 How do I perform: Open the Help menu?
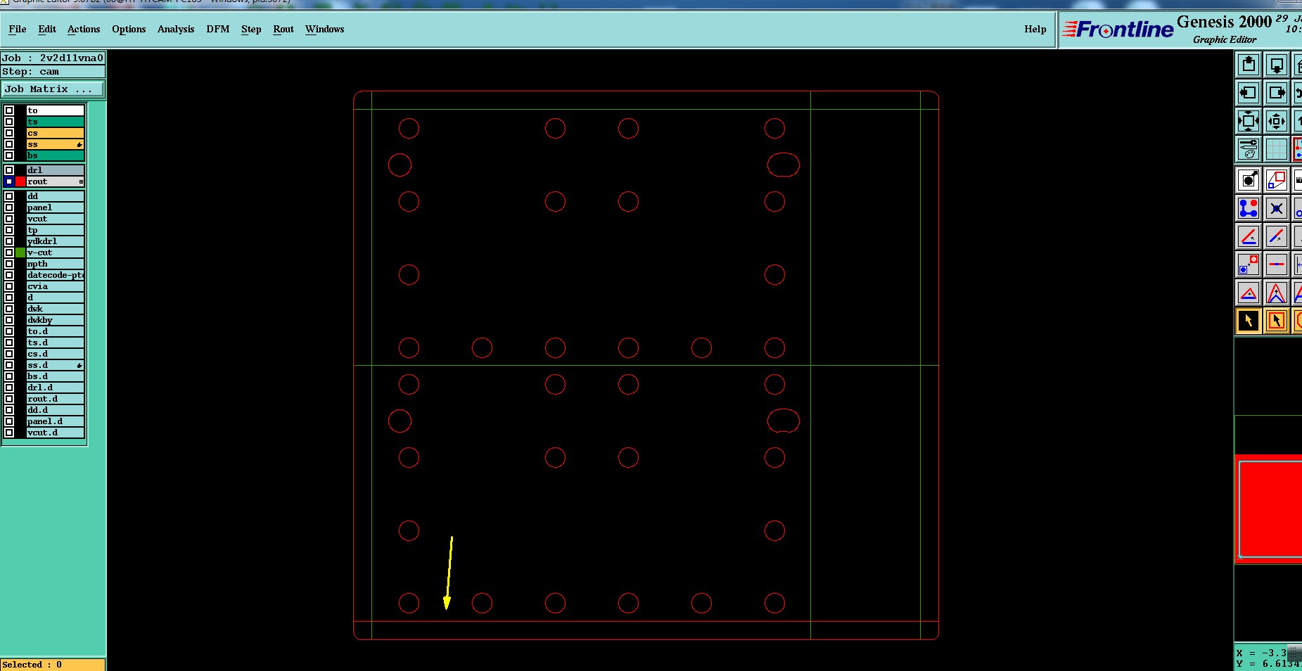tap(1035, 29)
